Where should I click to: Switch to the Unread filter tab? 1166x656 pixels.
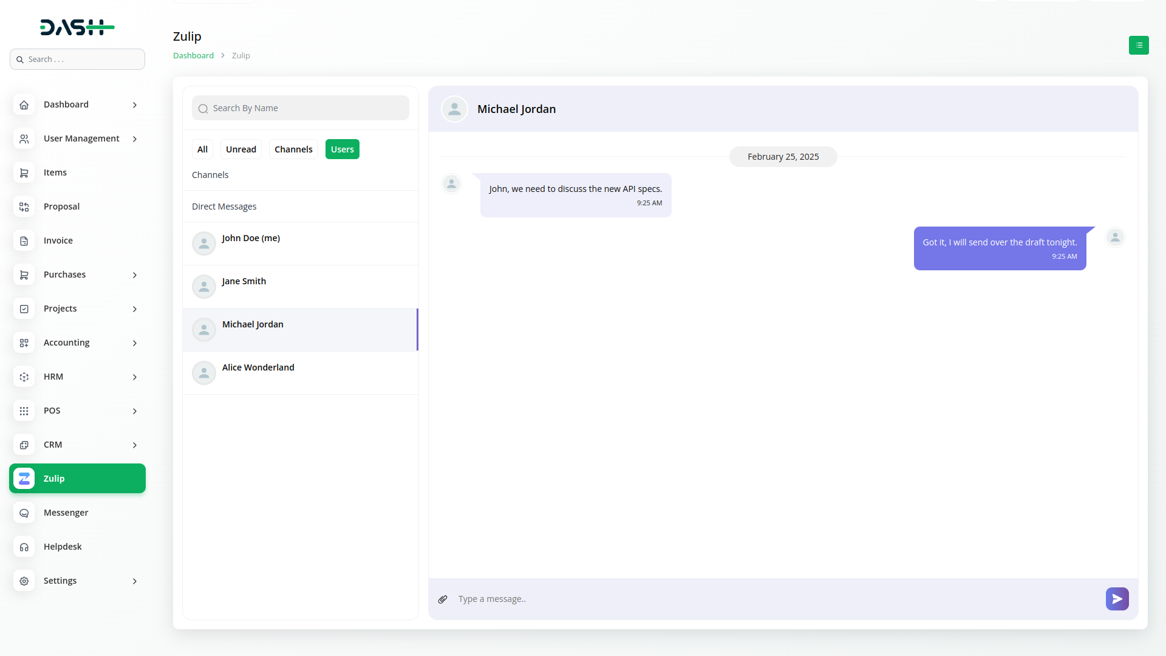tap(240, 149)
